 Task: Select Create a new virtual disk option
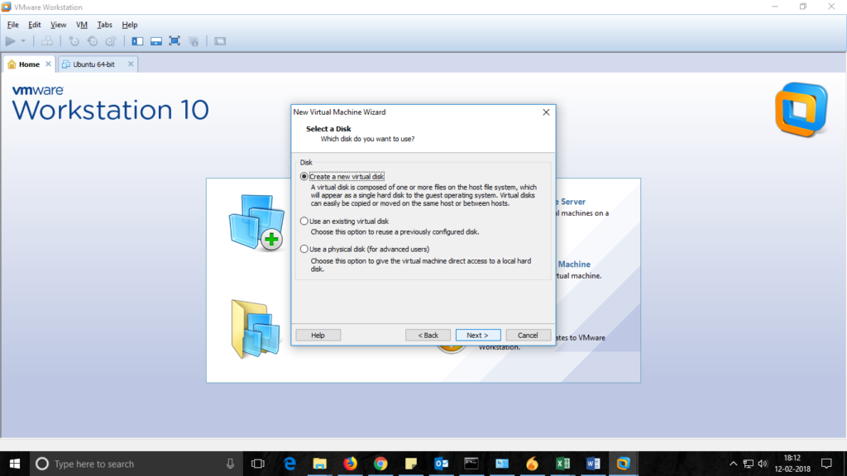click(x=304, y=177)
